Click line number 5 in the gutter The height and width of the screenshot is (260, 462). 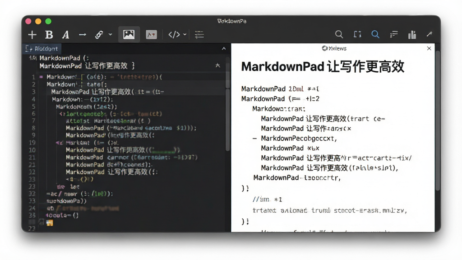[x=33, y=107]
